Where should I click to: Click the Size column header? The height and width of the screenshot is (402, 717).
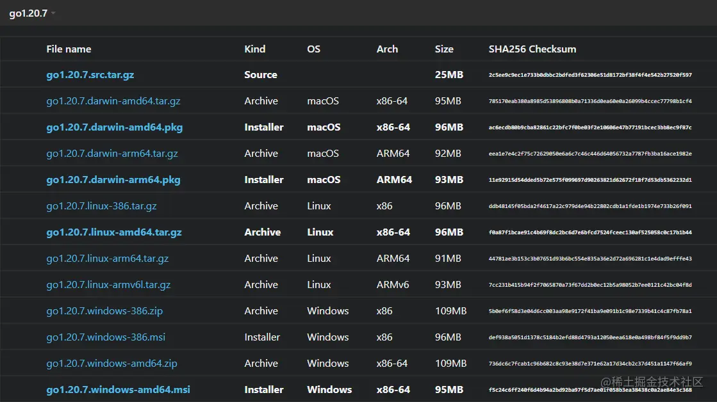click(443, 49)
